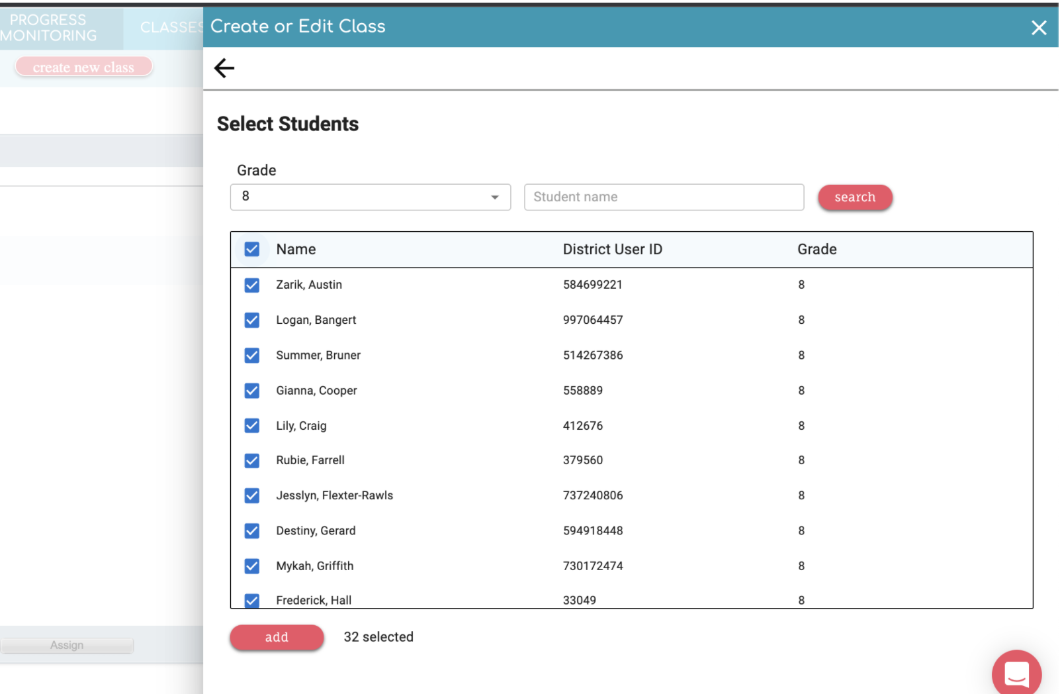
Task: Click the back arrow icon
Action: pos(224,68)
